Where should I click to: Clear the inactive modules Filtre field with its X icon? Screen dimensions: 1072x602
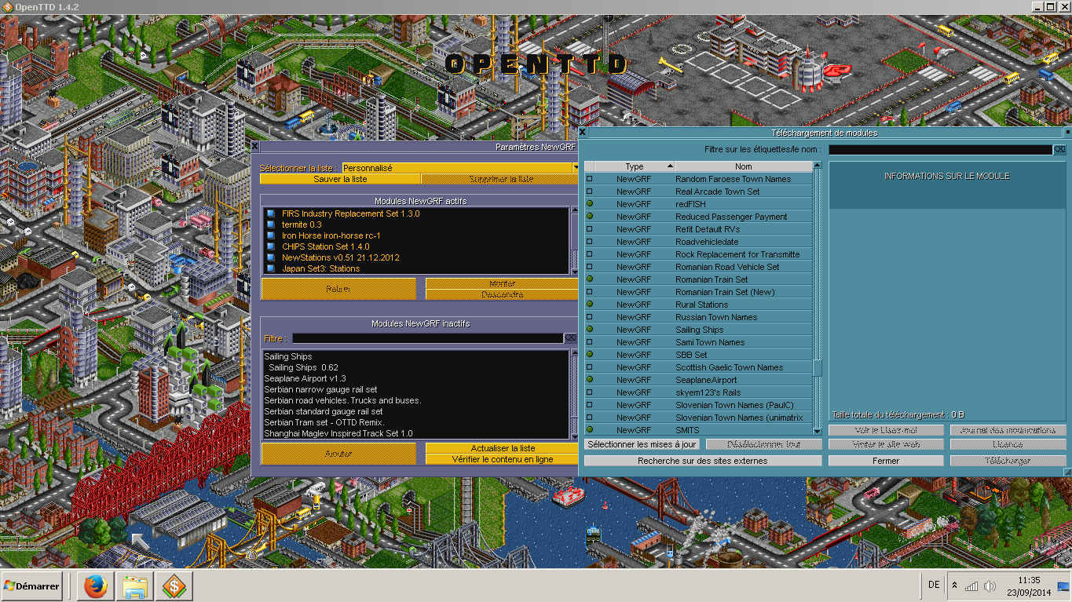tap(570, 338)
